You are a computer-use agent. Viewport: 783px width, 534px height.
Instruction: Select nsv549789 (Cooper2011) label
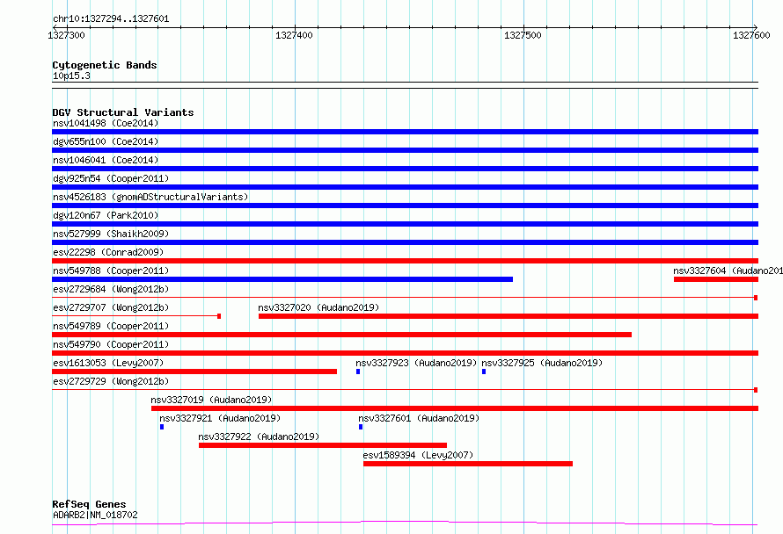[111, 326]
